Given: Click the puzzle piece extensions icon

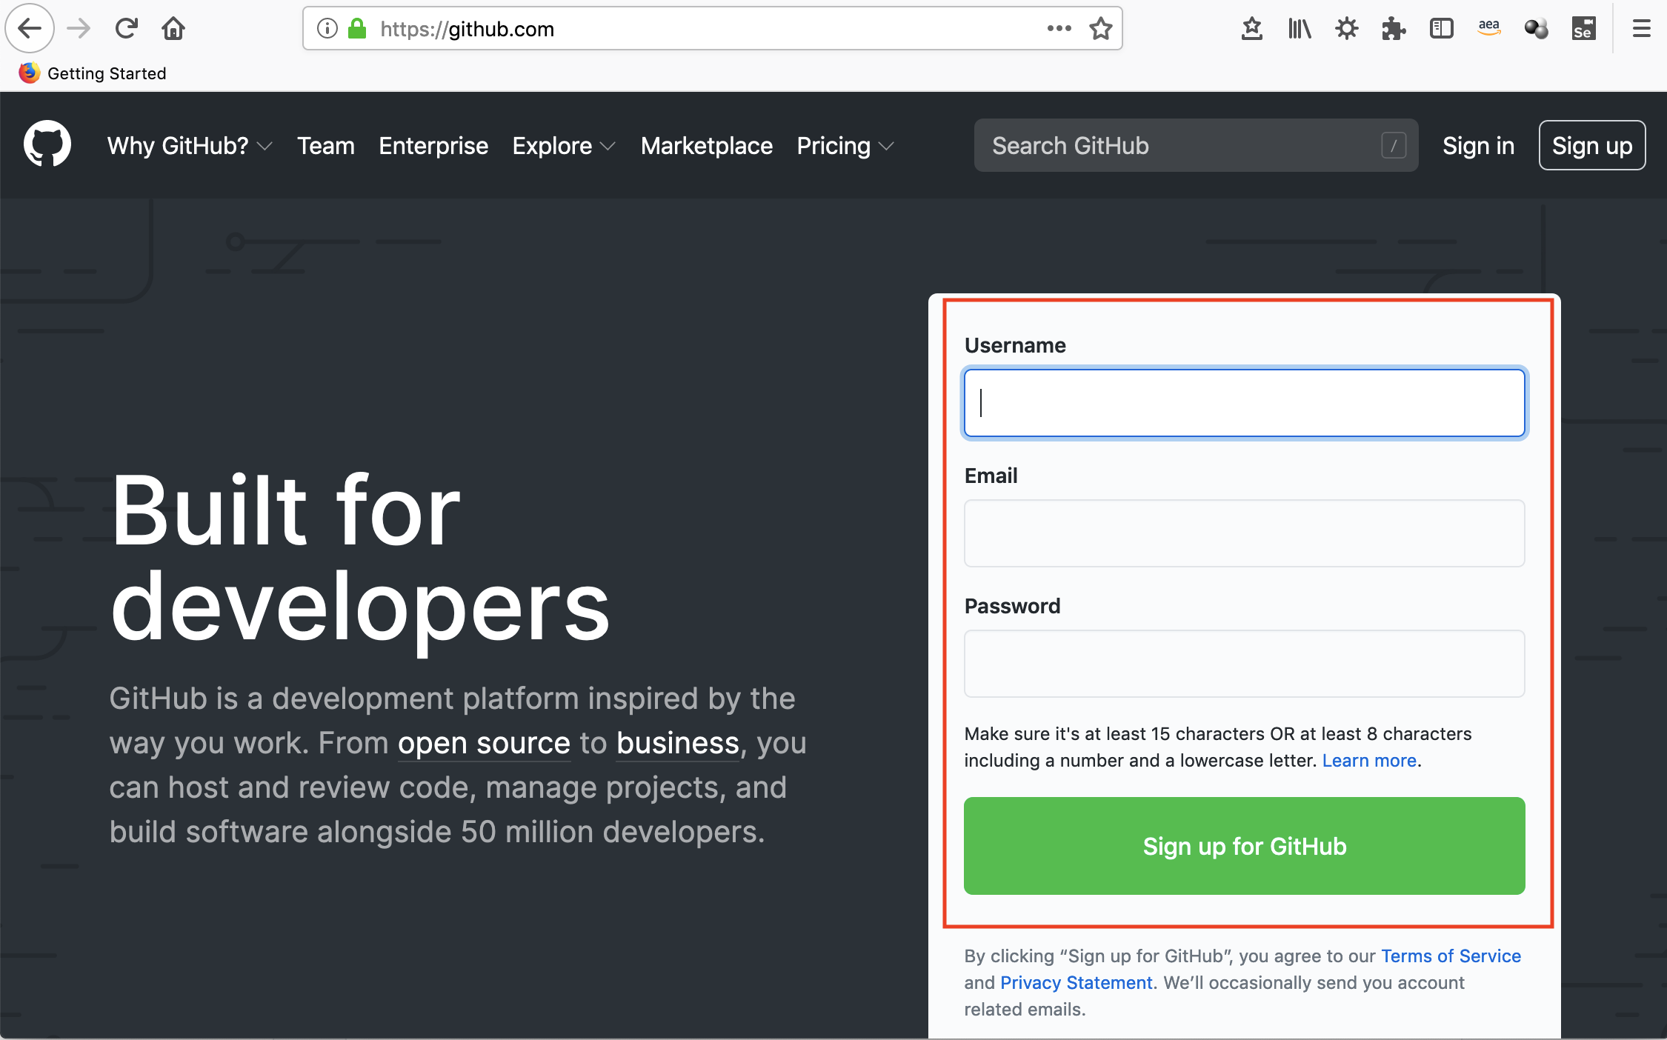Looking at the screenshot, I should 1394,29.
